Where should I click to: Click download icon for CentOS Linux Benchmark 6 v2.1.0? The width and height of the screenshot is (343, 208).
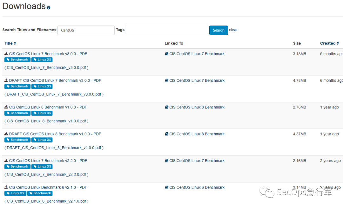pos(6,187)
